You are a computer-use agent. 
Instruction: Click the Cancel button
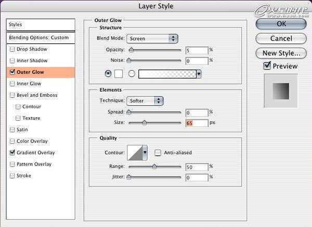coord(281,39)
